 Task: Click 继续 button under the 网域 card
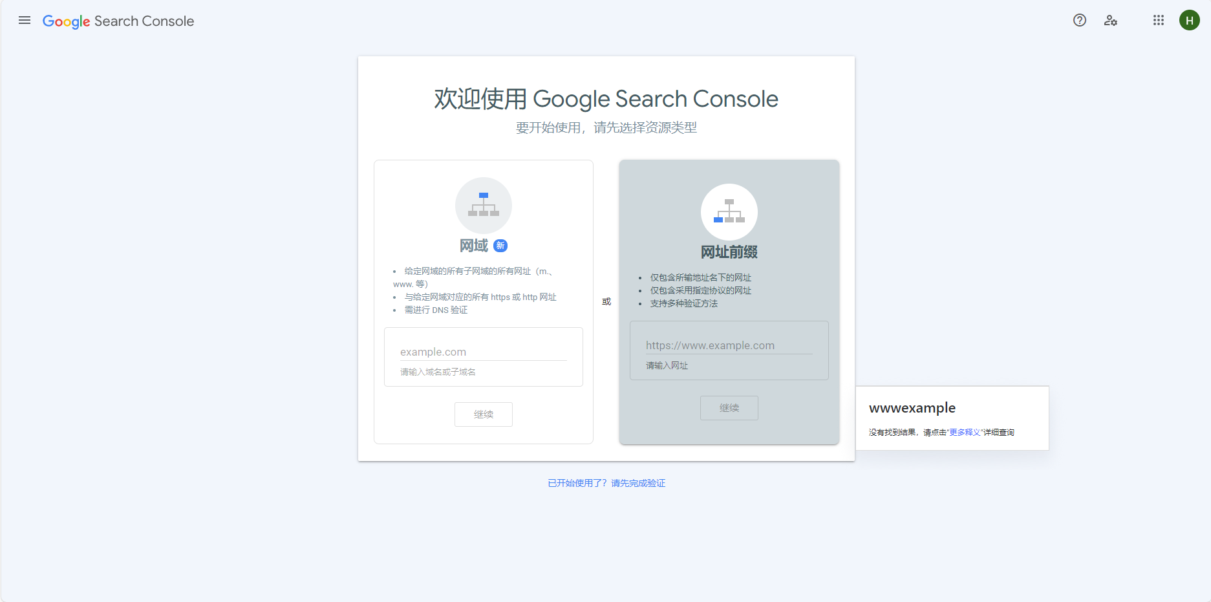(x=484, y=414)
